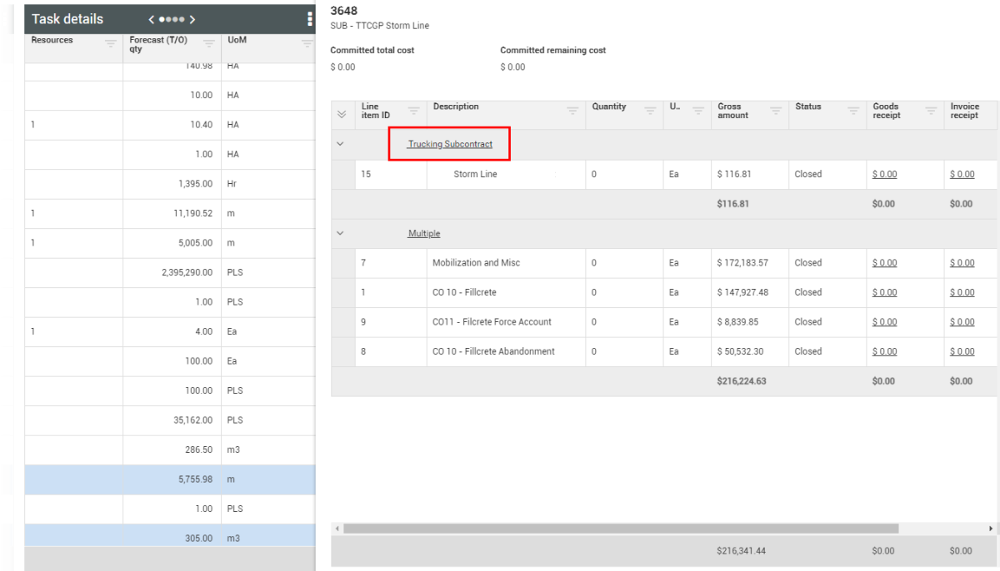Open filter icon on Resources column
The image size is (1000, 571).
(x=111, y=45)
